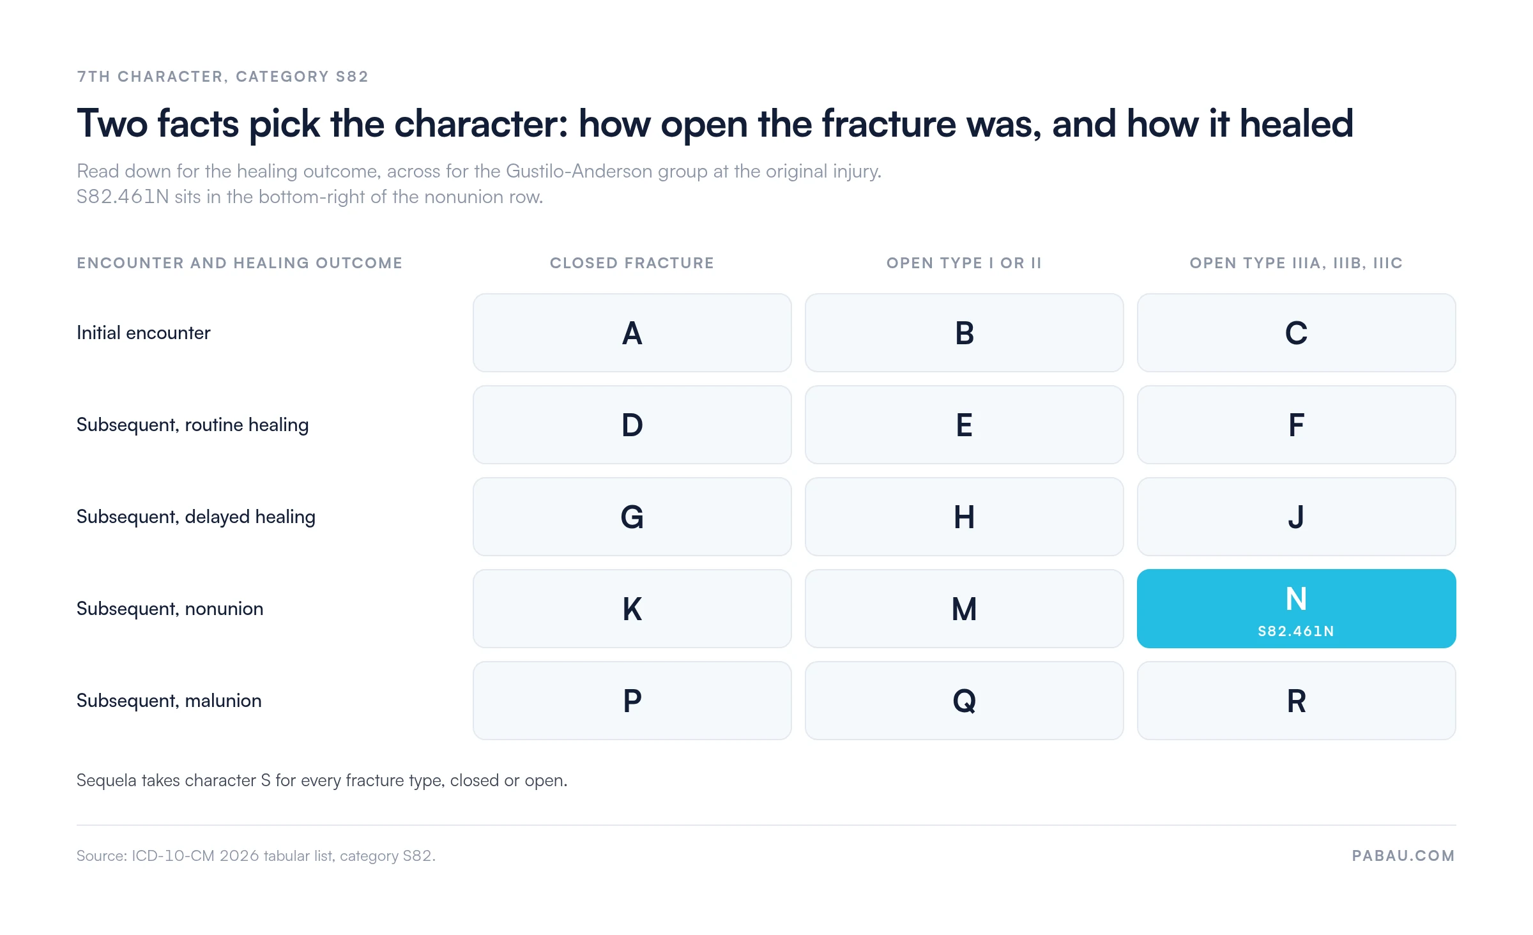The height and width of the screenshot is (935, 1533).
Task: Select the D cell for routine healing
Action: tap(632, 425)
